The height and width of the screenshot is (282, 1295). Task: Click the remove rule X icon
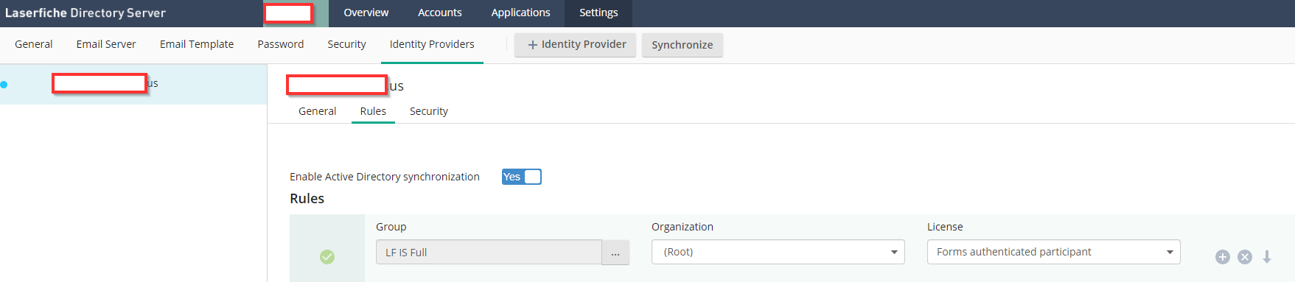pyautogui.click(x=1245, y=257)
